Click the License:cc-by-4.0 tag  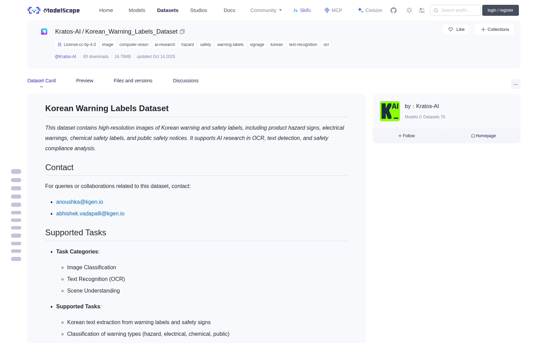tap(76, 45)
